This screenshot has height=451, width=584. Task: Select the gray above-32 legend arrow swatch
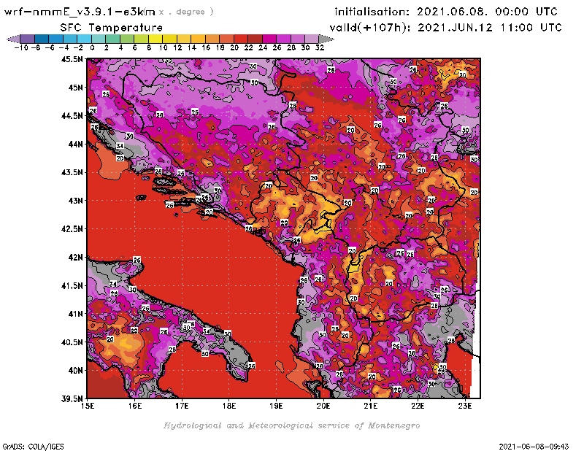pyautogui.click(x=326, y=39)
